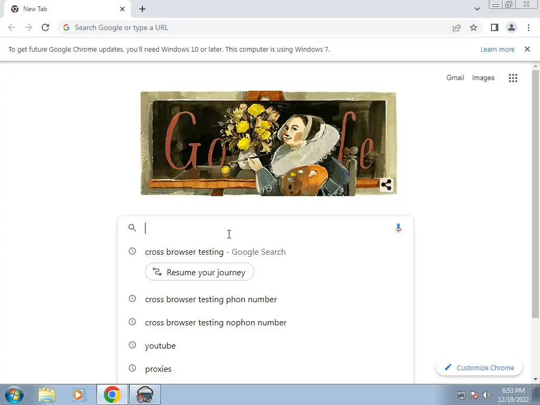The image size is (540, 405).
Task: Open Windows Explorer from the taskbar
Action: (x=47, y=394)
